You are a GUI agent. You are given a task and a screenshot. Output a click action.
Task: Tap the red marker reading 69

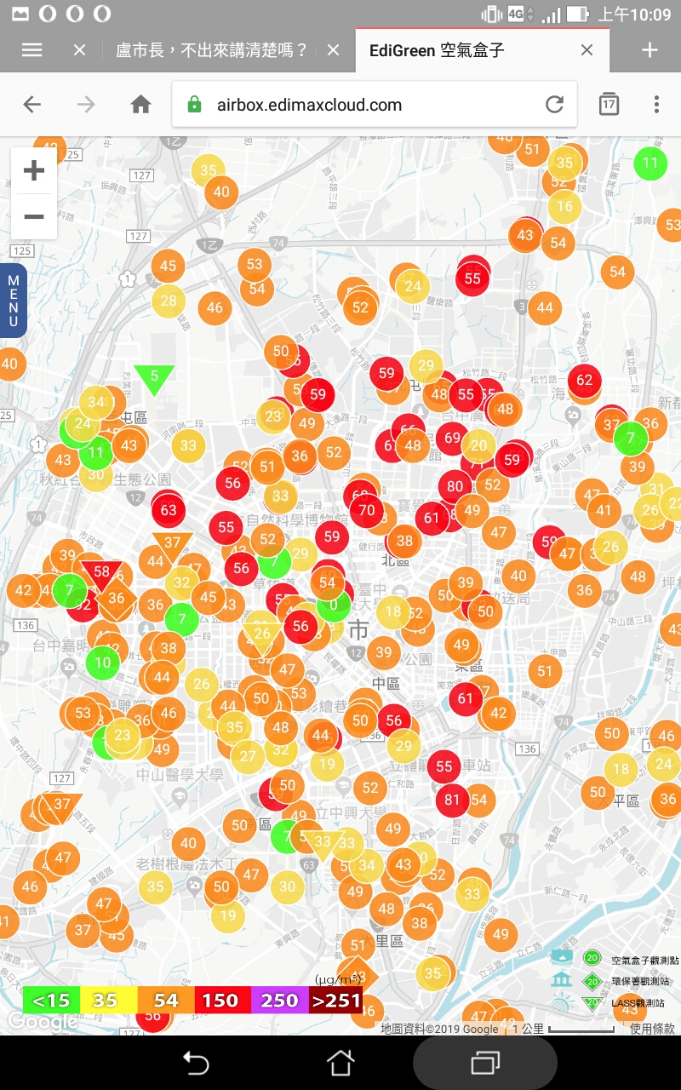point(452,439)
